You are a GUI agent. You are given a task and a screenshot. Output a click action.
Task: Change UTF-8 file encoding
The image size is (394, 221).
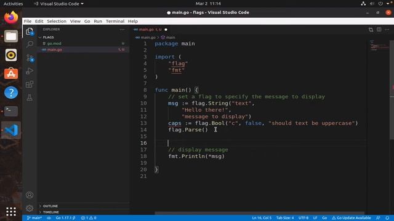304,218
